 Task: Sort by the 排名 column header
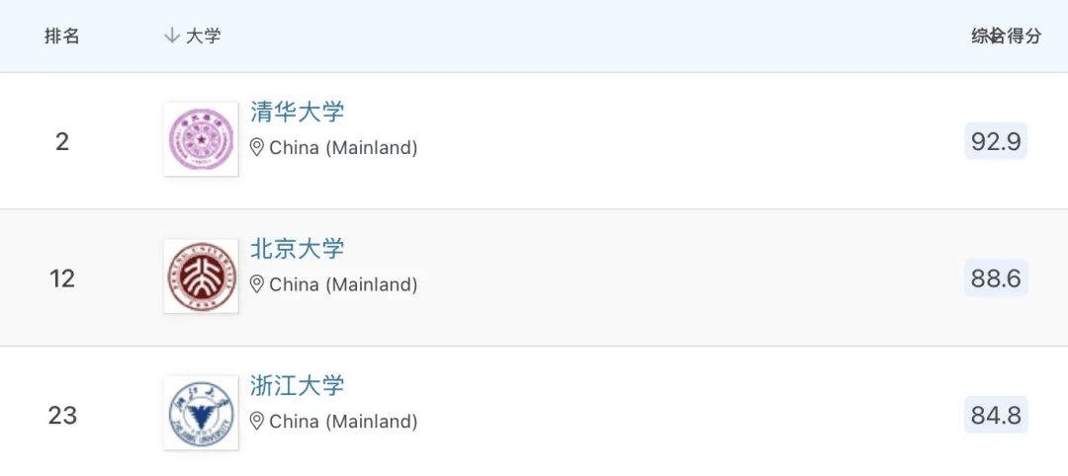(x=62, y=37)
